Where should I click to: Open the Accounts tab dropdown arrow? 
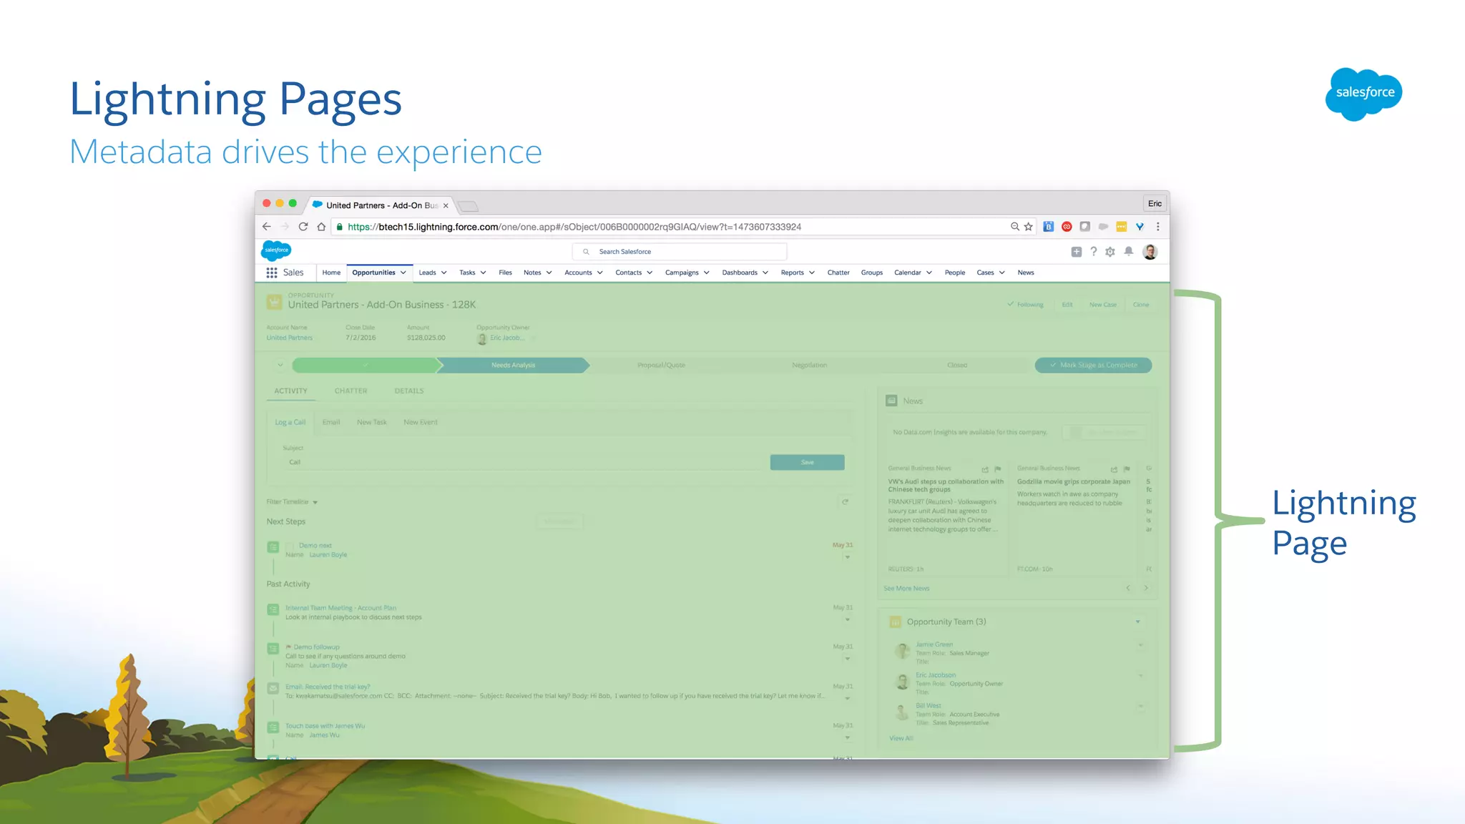click(599, 273)
